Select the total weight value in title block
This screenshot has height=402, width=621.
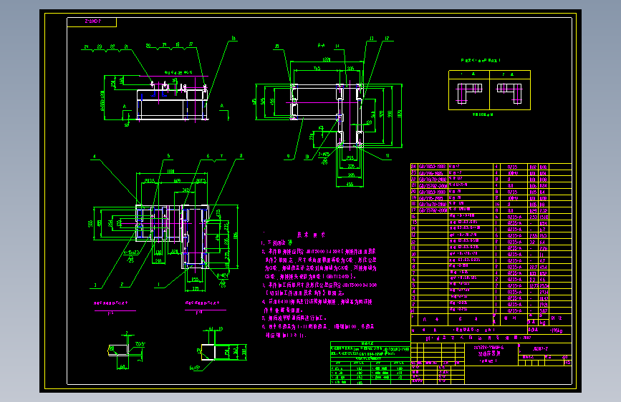pos(557,330)
